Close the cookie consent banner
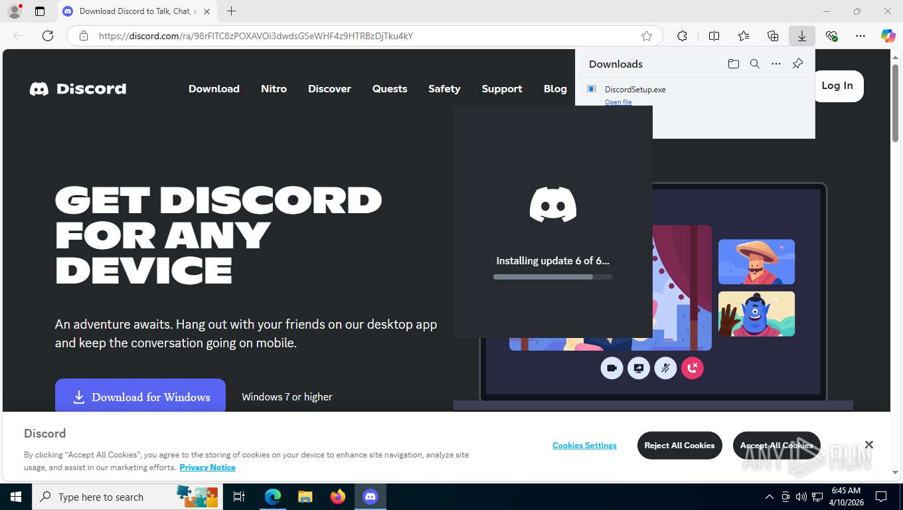 (868, 444)
